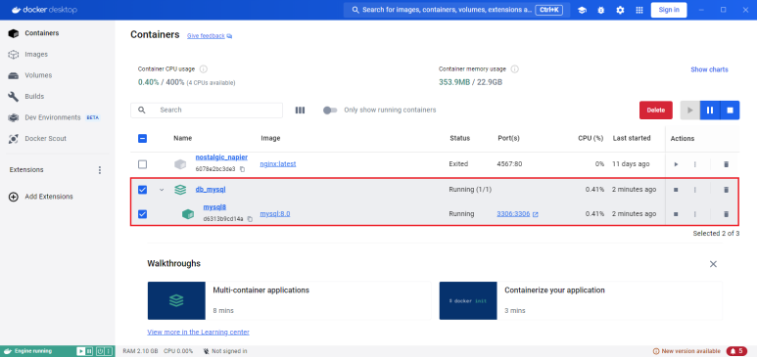Copy the mysql8 container ID
The image size is (757, 357).
pos(250,219)
